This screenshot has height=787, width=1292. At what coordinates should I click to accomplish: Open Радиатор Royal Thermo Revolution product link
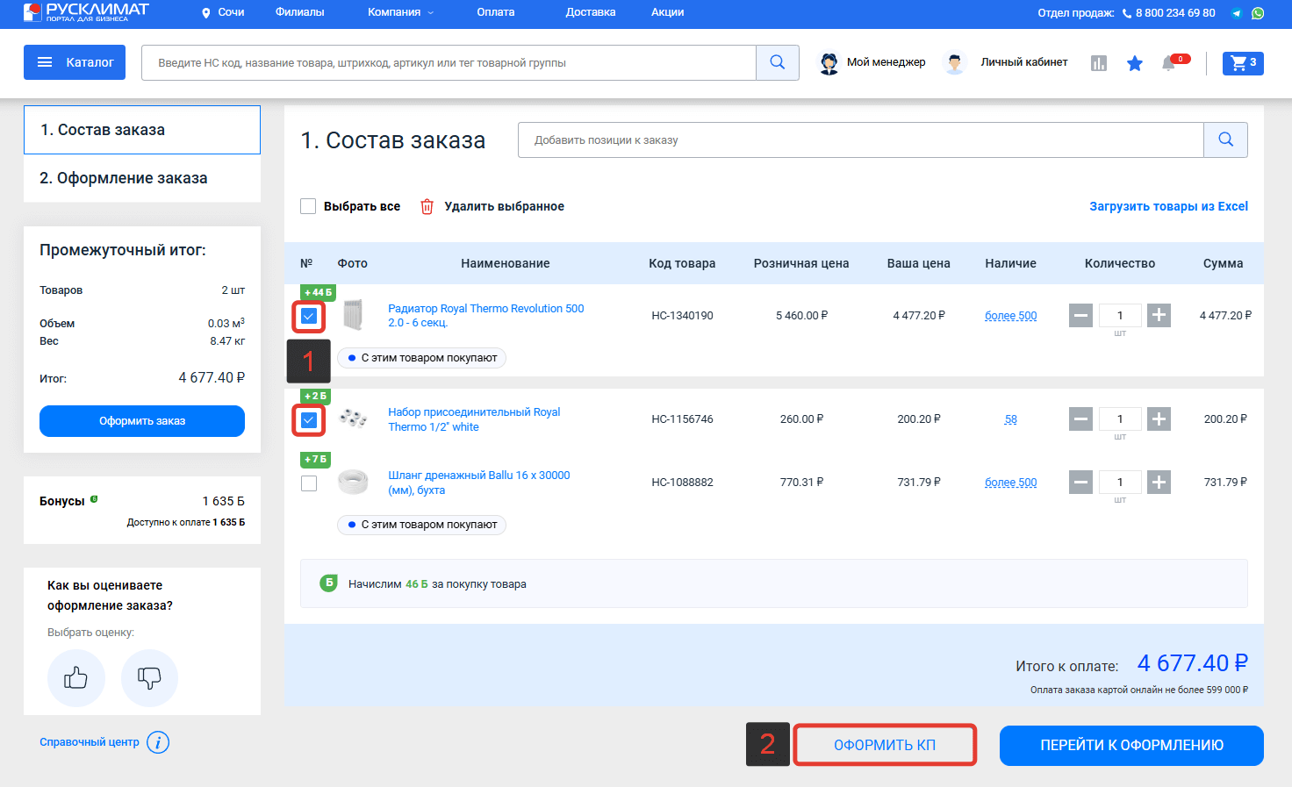485,316
